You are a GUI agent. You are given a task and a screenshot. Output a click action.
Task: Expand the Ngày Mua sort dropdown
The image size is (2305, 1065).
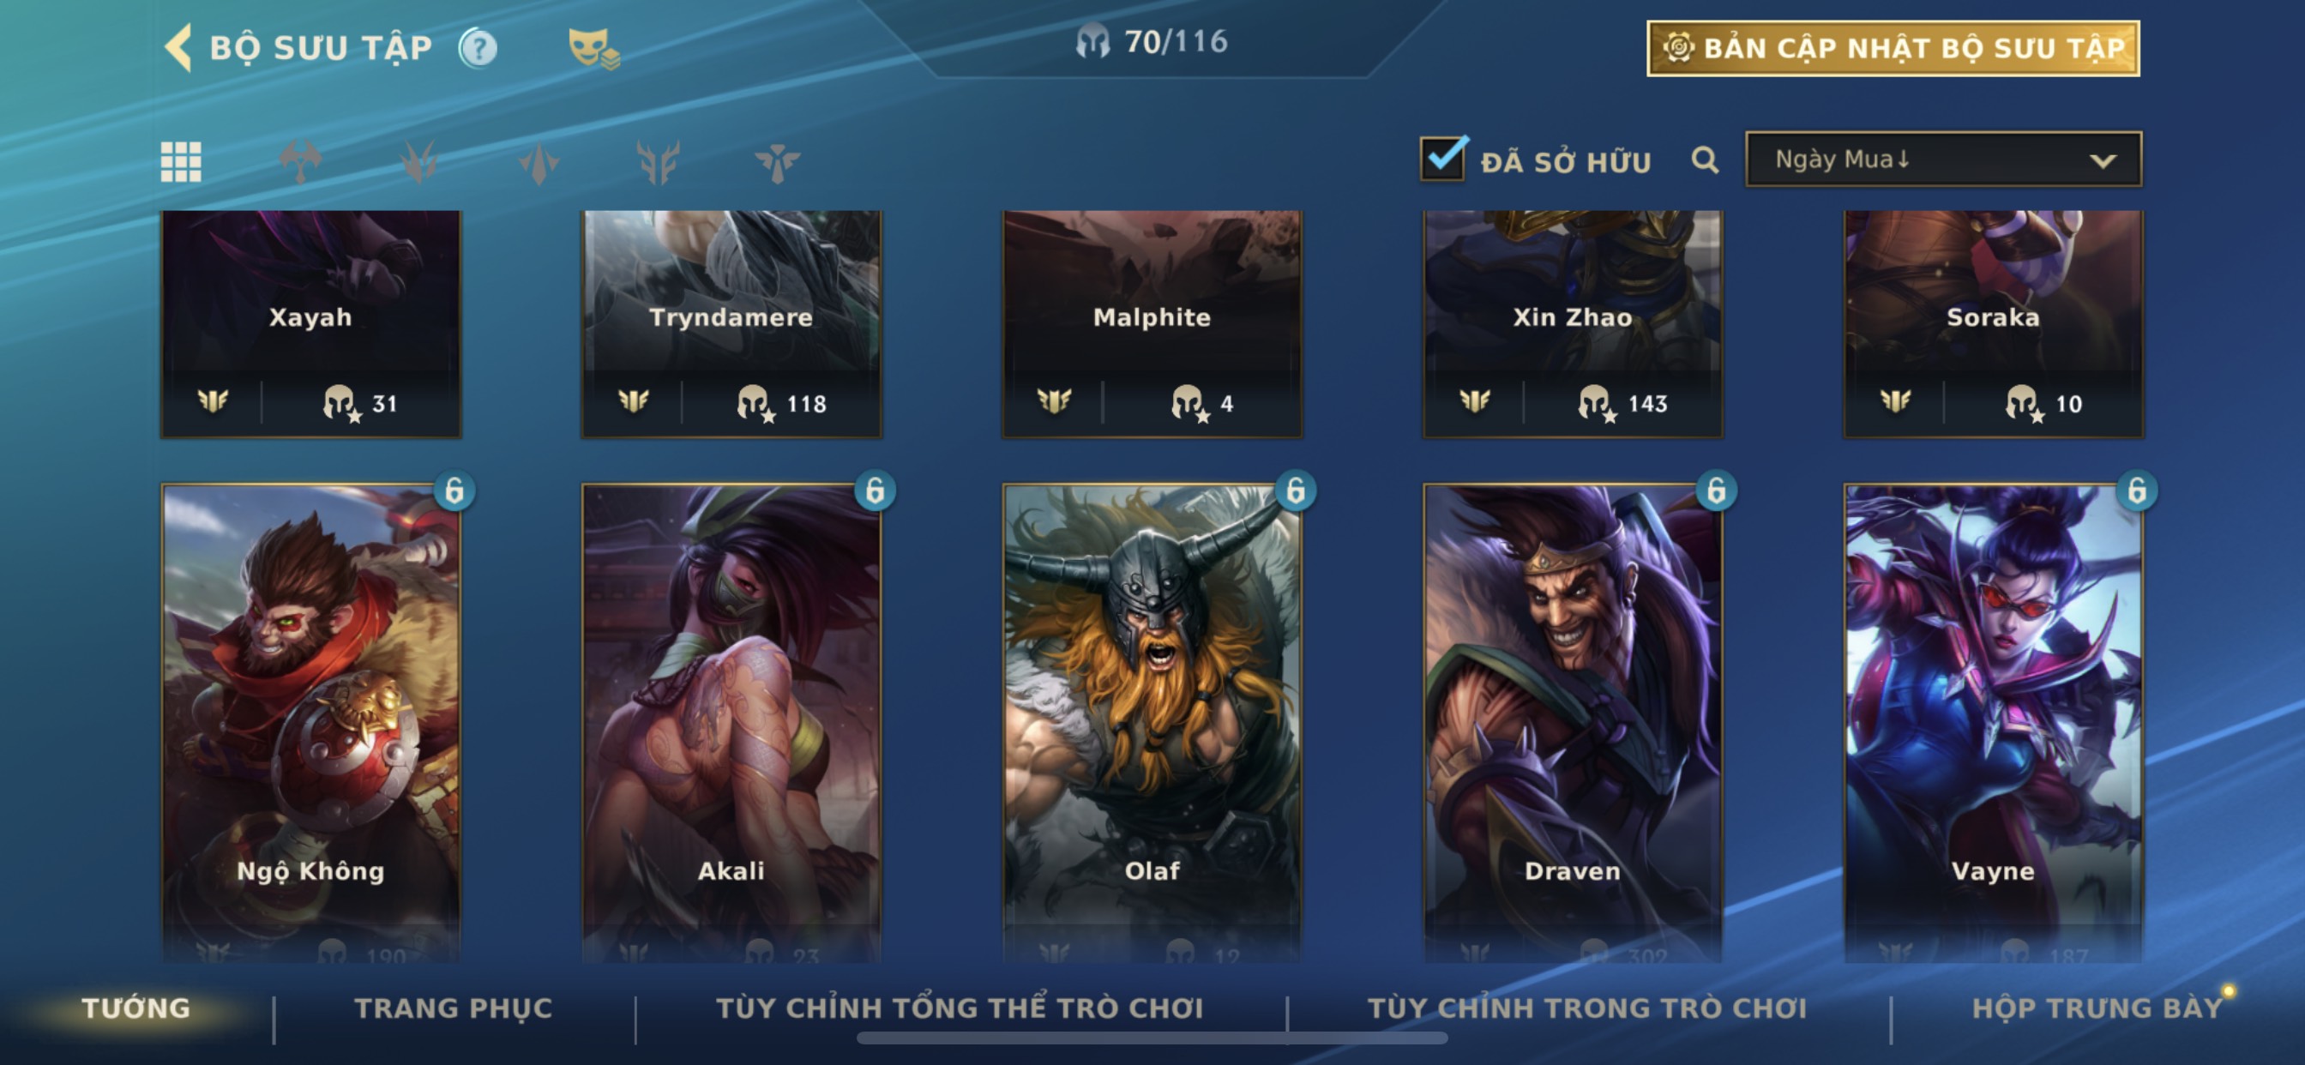1943,159
